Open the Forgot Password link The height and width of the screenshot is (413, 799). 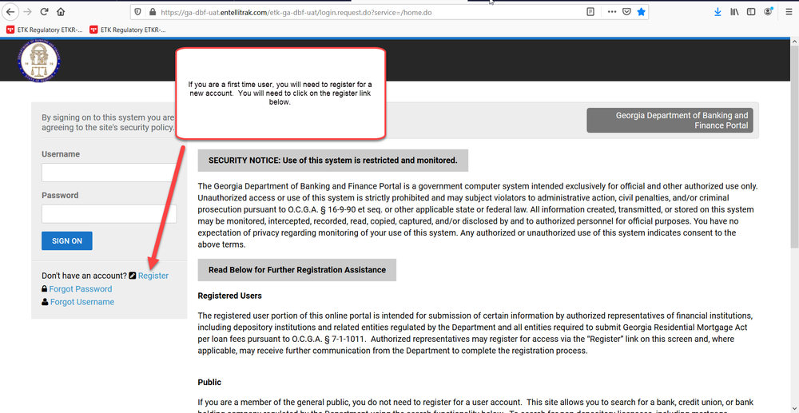click(x=81, y=289)
